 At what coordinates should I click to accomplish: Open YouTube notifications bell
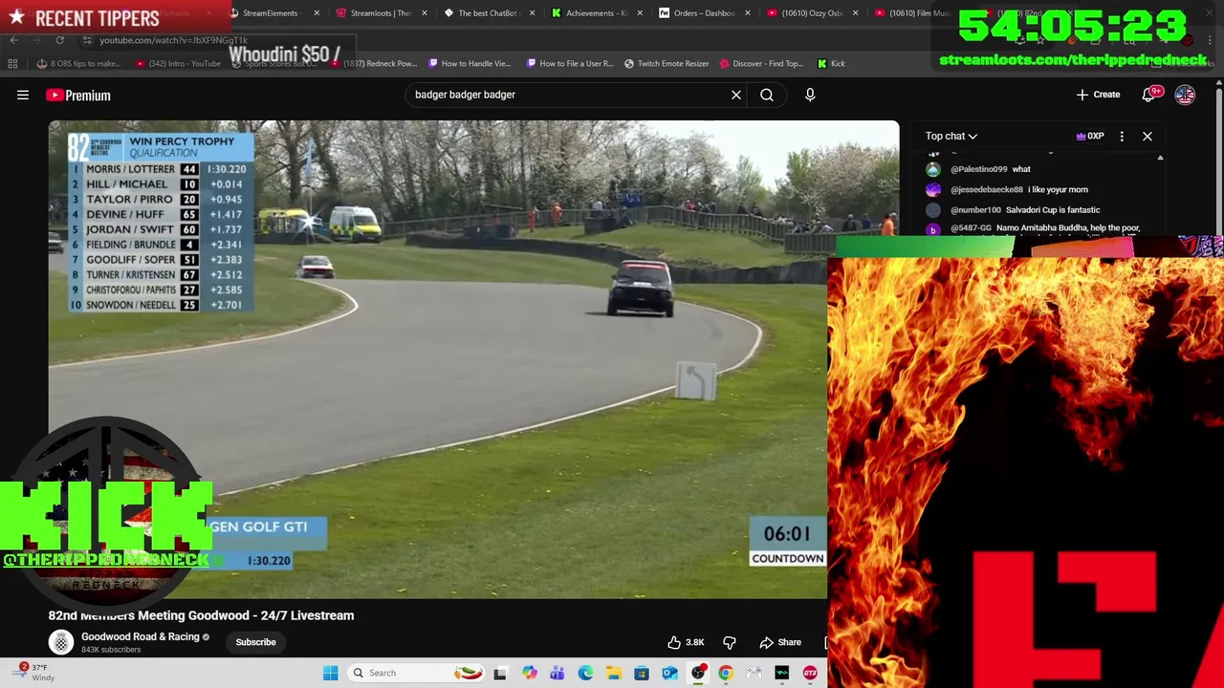click(1150, 95)
